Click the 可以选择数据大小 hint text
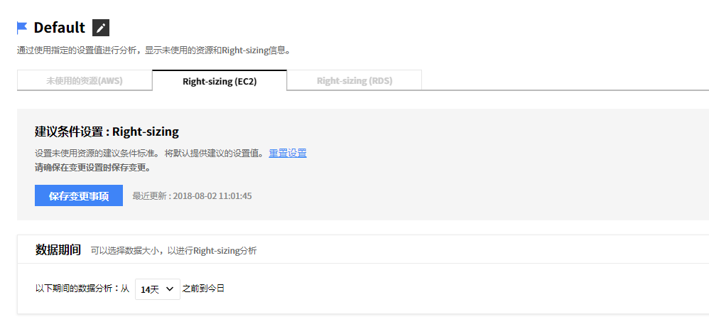This screenshot has width=709, height=317. (x=173, y=250)
